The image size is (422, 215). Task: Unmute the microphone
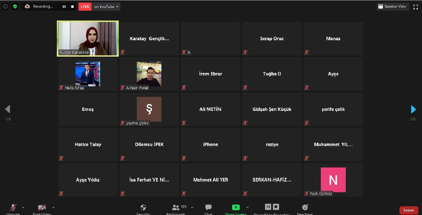13,208
